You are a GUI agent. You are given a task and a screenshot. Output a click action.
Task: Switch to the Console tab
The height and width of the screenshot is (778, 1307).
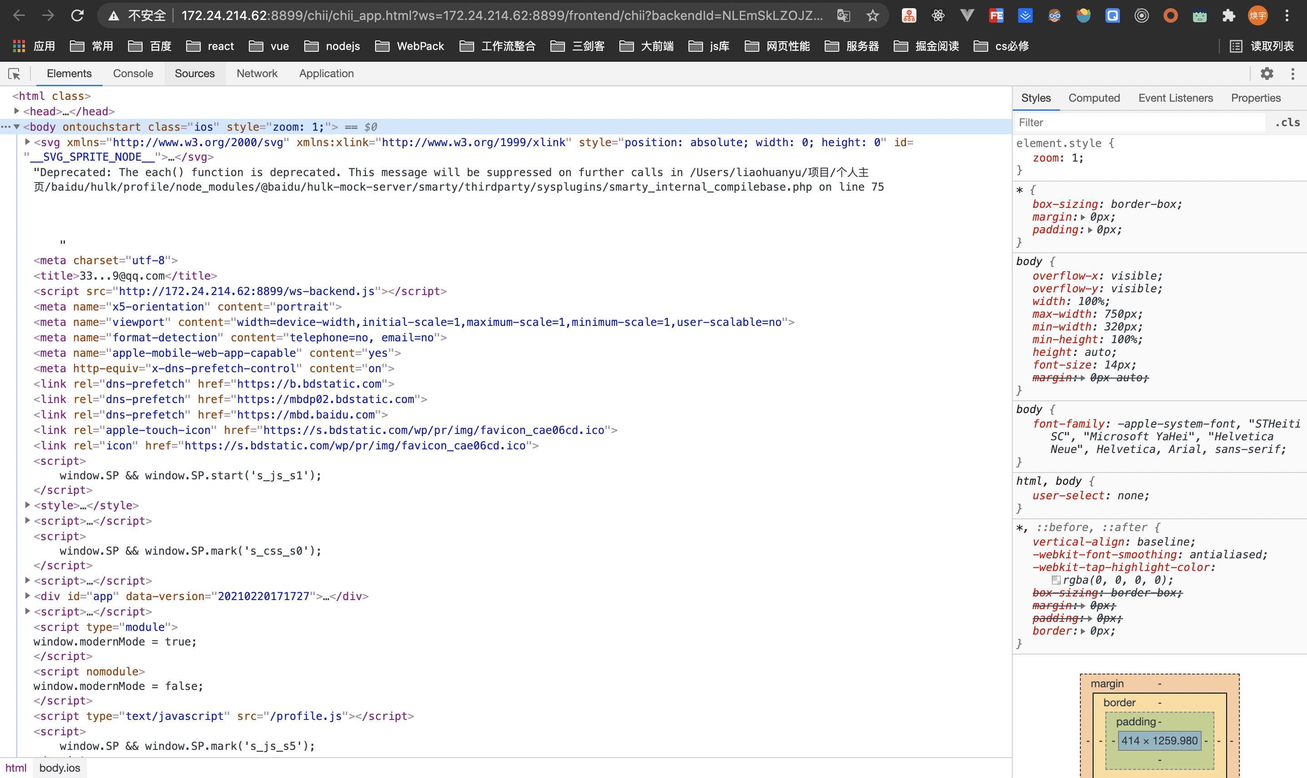click(x=133, y=74)
